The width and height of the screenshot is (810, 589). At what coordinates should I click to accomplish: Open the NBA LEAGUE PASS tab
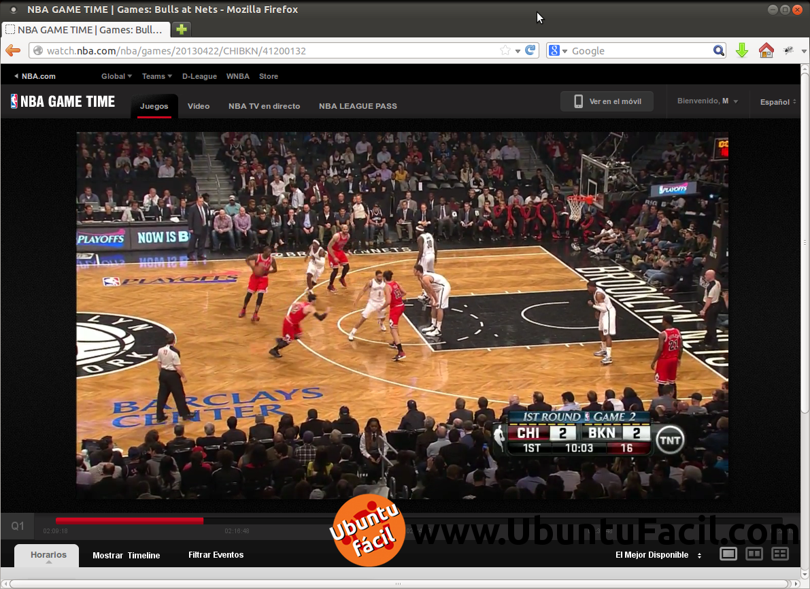tap(358, 106)
